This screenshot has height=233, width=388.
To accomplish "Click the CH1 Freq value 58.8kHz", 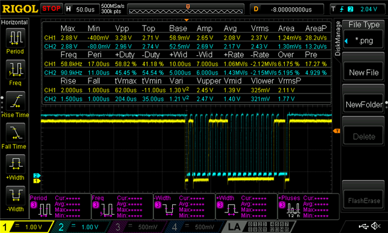I will coord(72,64).
